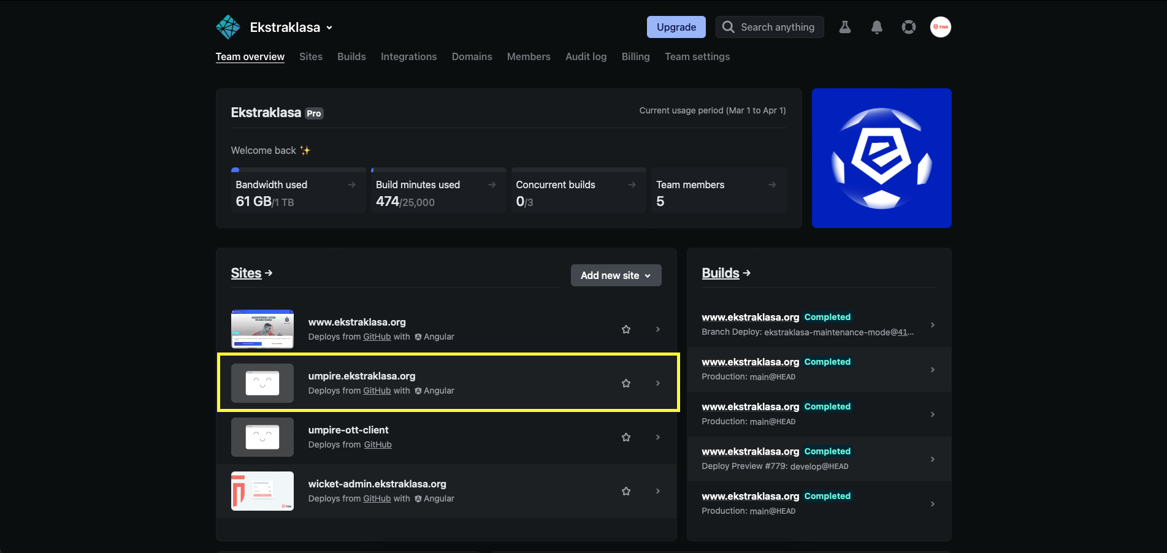The height and width of the screenshot is (553, 1167).
Task: Click GitHub link under wicket-admin.ekstraklasa.org
Action: [377, 498]
